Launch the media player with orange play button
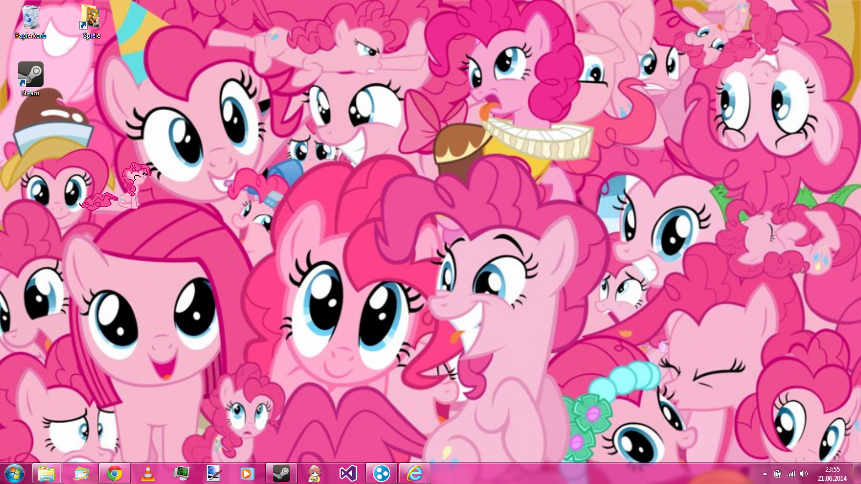This screenshot has height=484, width=861. point(247,474)
